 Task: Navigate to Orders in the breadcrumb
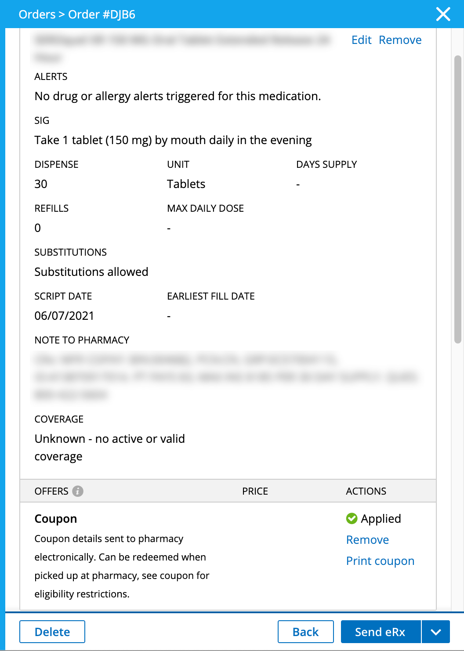pyautogui.click(x=37, y=14)
